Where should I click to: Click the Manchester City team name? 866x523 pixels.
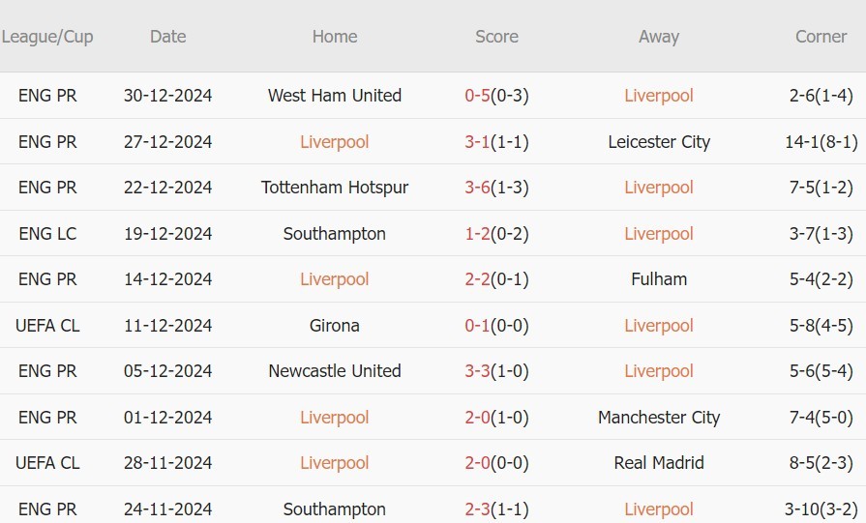pos(659,418)
